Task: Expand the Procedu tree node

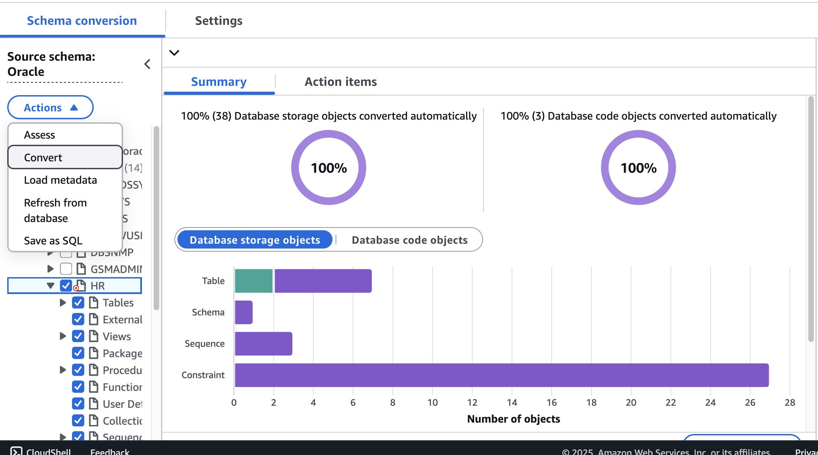Action: tap(63, 370)
